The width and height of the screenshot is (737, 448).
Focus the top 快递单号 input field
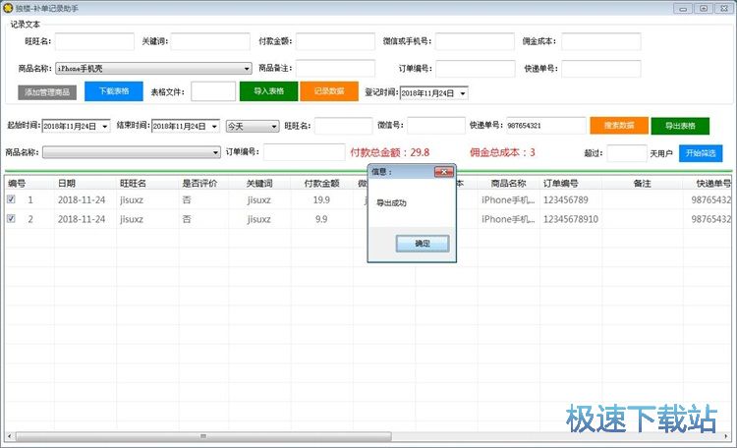tap(600, 69)
